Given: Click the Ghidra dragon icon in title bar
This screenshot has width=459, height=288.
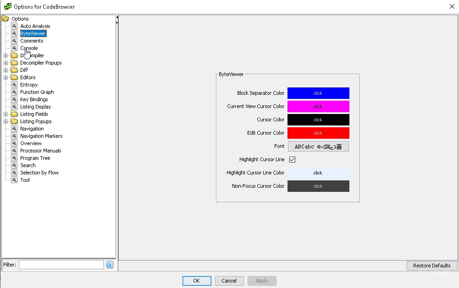Looking at the screenshot, I should [x=8, y=6].
